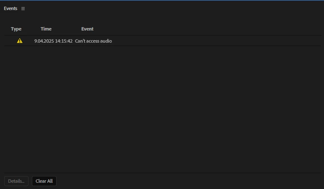Viewport: 324px width, 189px height.
Task: Click the Details... button
Action: click(16, 181)
